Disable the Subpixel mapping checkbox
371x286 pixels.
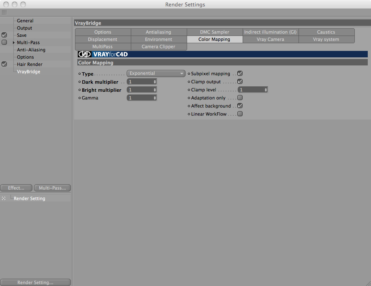(x=240, y=74)
